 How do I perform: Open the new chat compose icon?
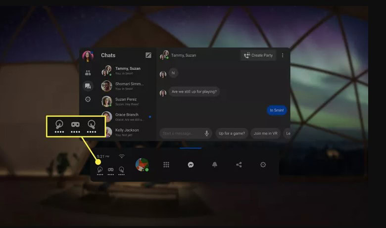tap(148, 55)
